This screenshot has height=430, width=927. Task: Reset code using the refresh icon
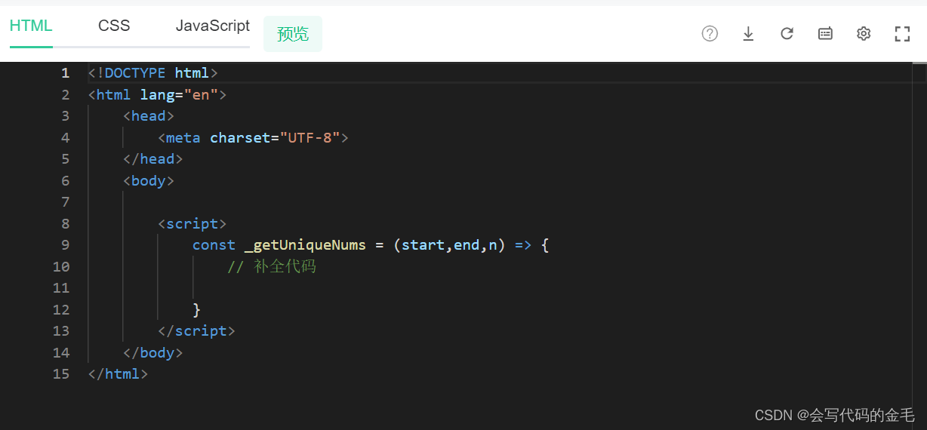787,33
